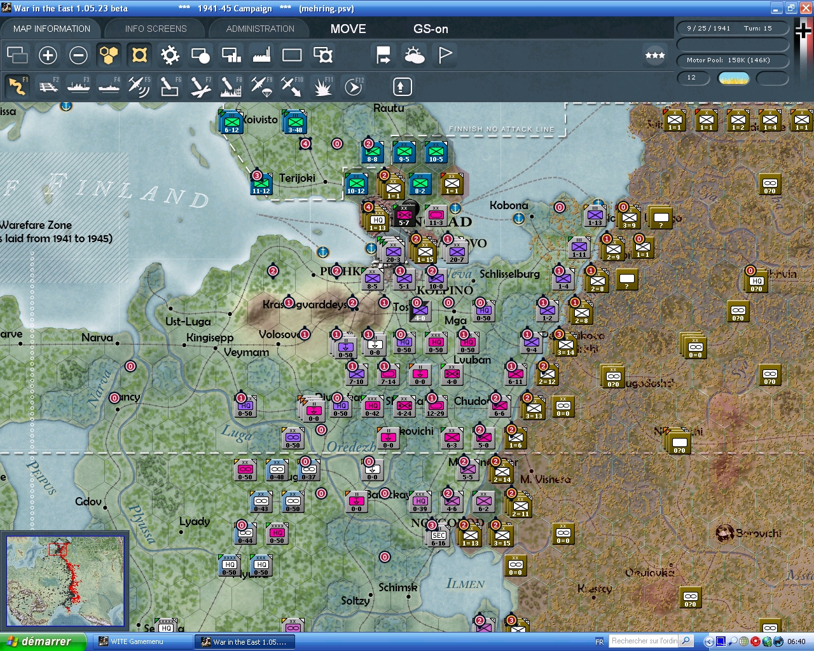Click the taskbar search magnifier button
814x651 pixels.
(x=686, y=641)
